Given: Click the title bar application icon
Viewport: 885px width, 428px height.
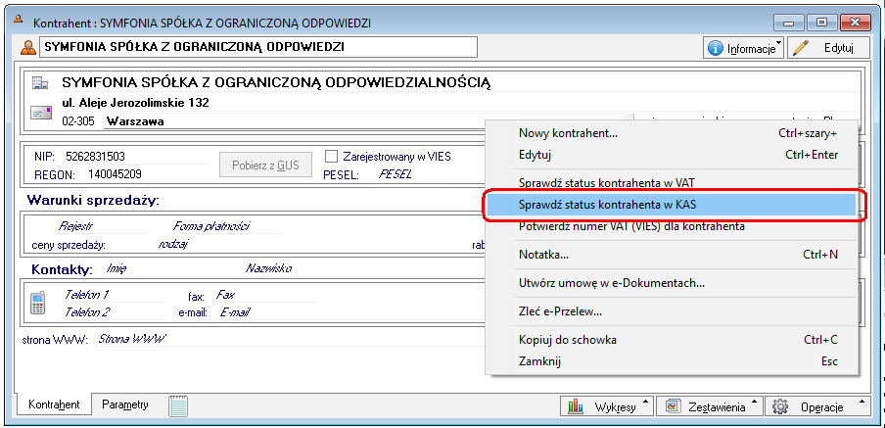Looking at the screenshot, I should pos(18,20).
